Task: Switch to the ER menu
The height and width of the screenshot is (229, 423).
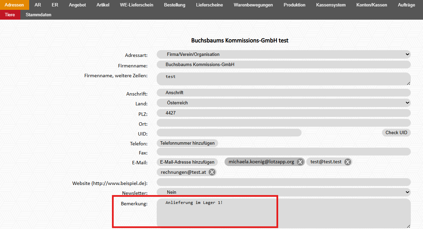Action: pos(55,5)
